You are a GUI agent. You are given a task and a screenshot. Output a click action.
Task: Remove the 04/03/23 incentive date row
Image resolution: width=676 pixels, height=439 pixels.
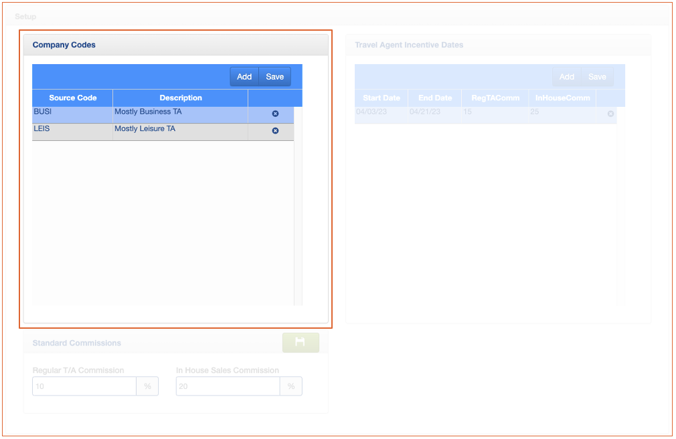610,114
